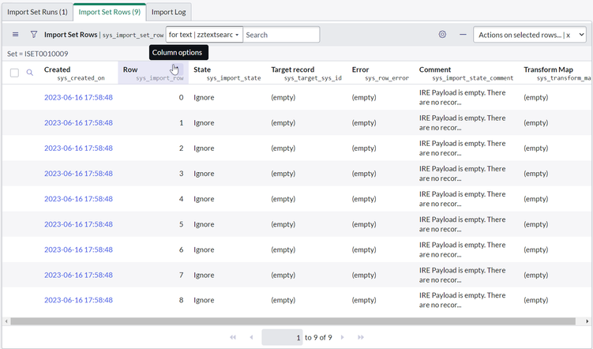Click the 'Set = ISET0010009' filter breadcrumb
593x349 pixels.
(37, 54)
